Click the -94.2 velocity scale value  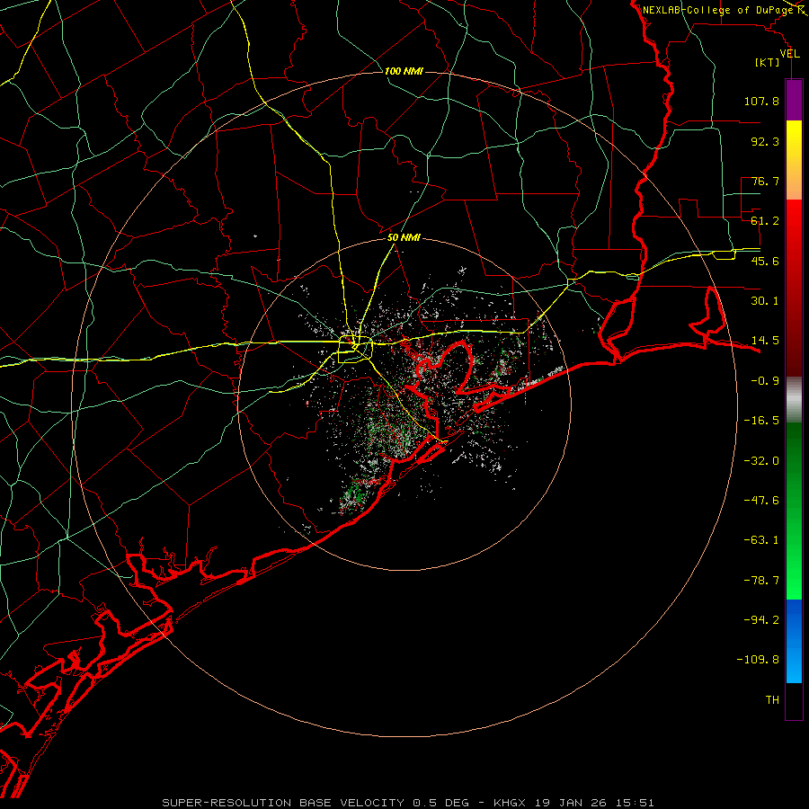pos(761,620)
